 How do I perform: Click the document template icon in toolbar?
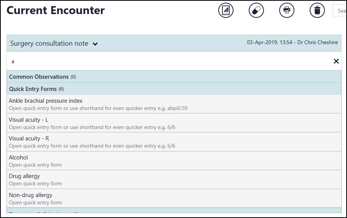click(x=226, y=10)
